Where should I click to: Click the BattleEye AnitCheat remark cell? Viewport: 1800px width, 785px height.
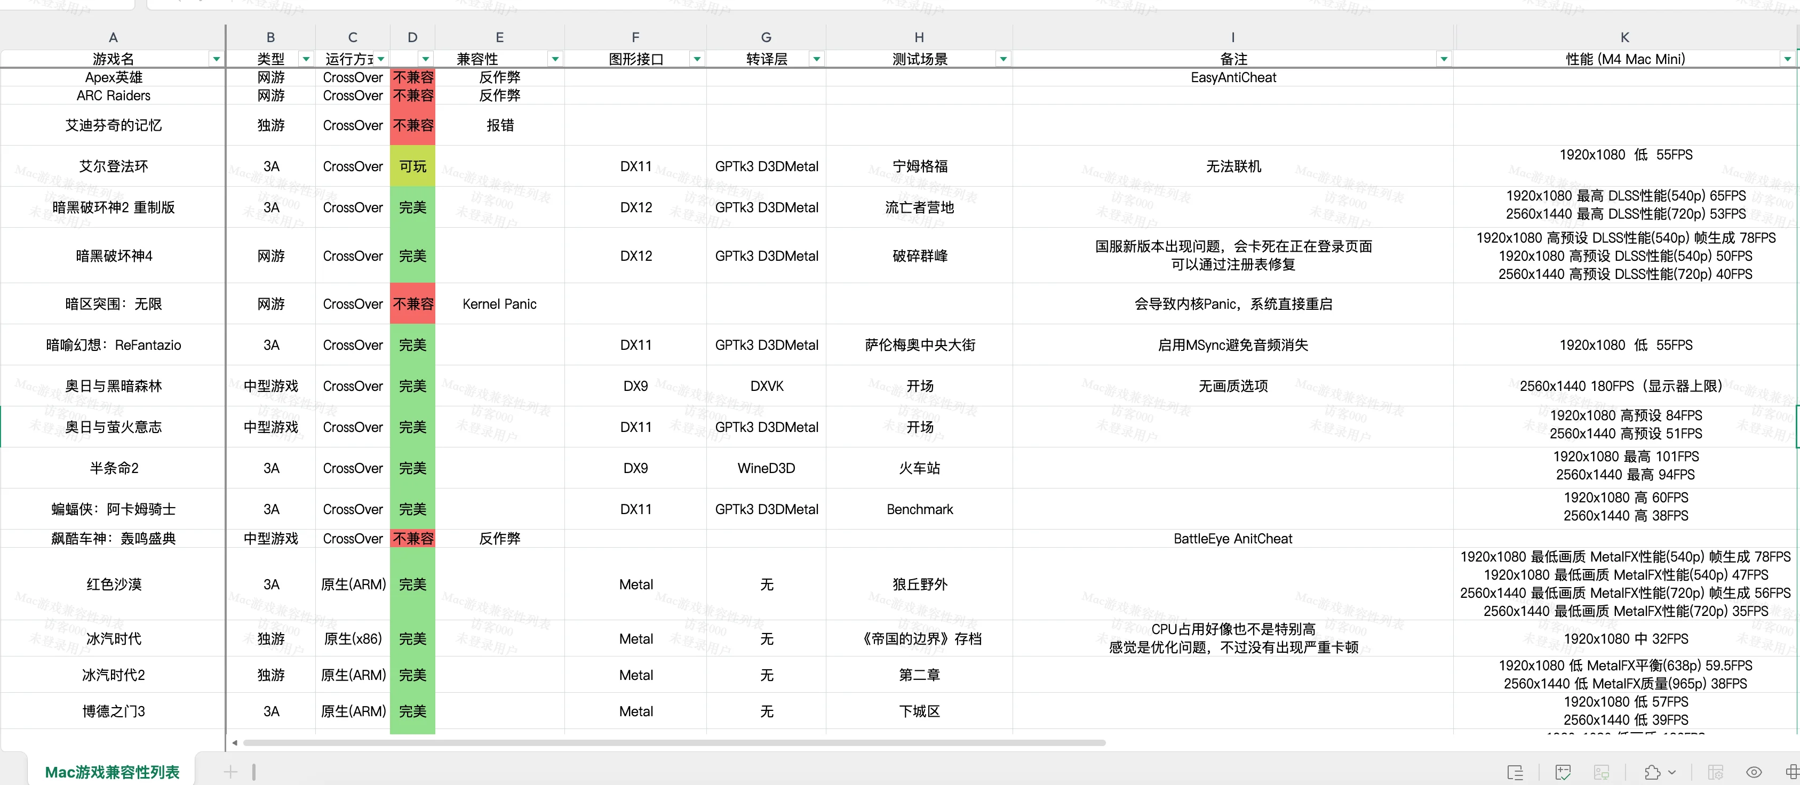1233,539
